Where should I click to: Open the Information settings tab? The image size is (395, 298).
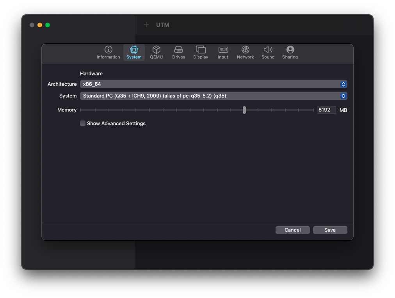click(x=109, y=53)
